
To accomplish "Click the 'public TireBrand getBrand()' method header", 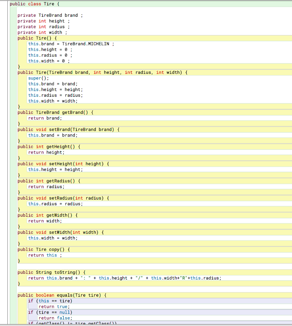I will coord(54,112).
